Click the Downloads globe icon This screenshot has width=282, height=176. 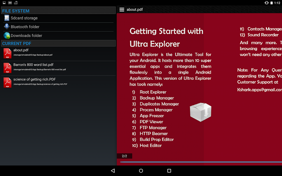[7, 35]
